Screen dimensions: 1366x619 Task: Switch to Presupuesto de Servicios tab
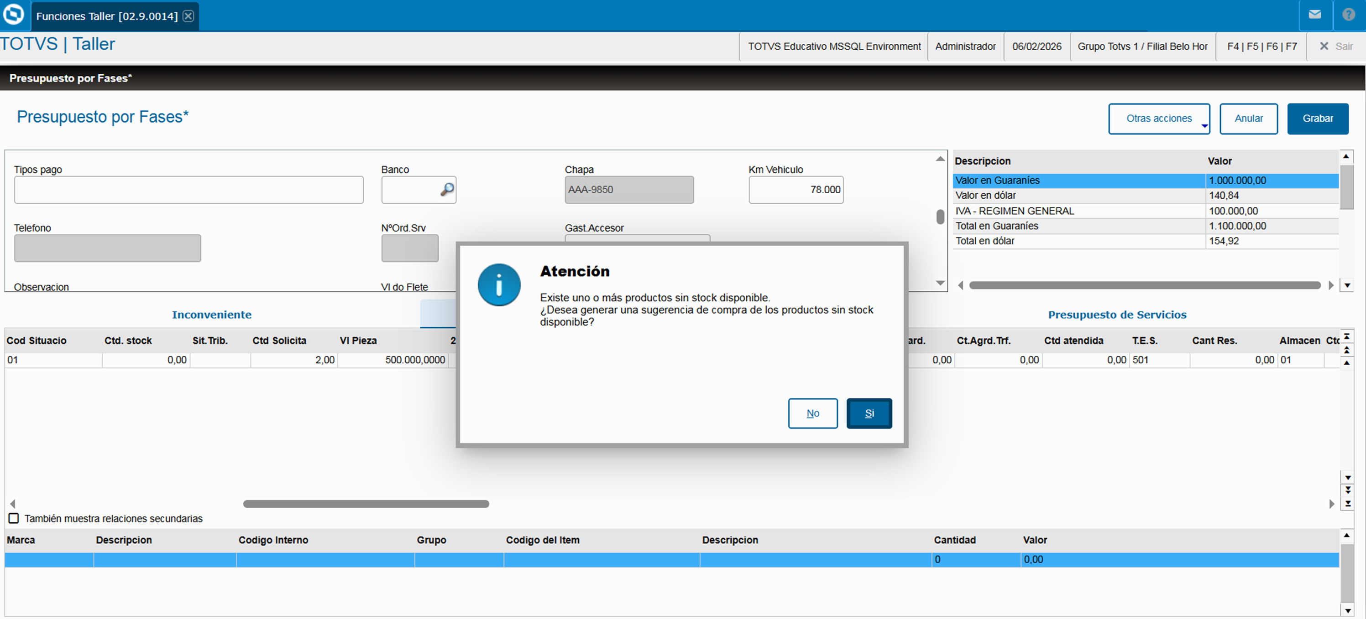pyautogui.click(x=1117, y=315)
